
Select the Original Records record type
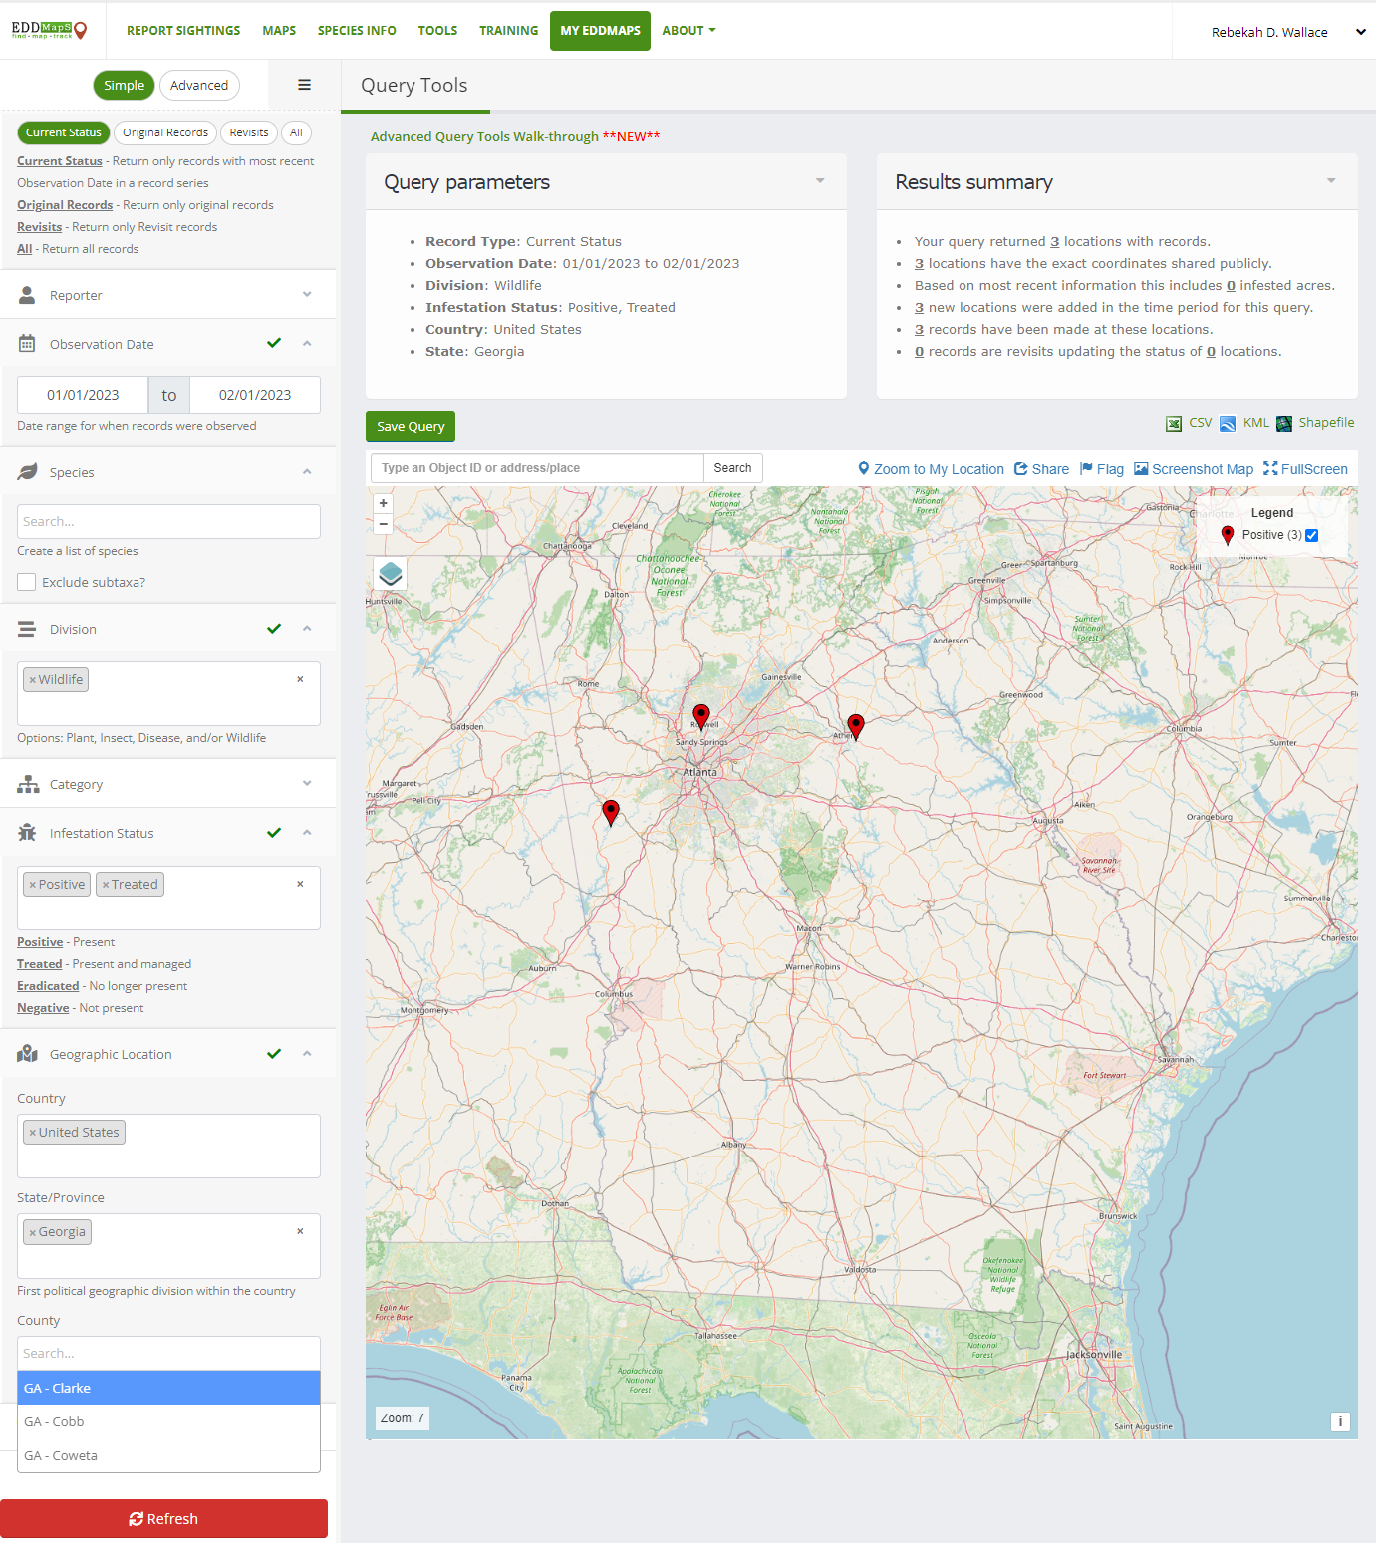point(165,132)
